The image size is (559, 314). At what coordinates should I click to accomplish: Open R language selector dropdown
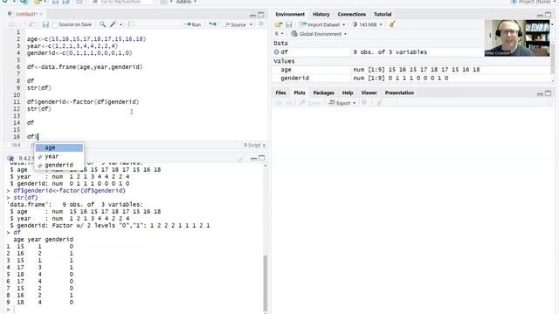pos(279,34)
